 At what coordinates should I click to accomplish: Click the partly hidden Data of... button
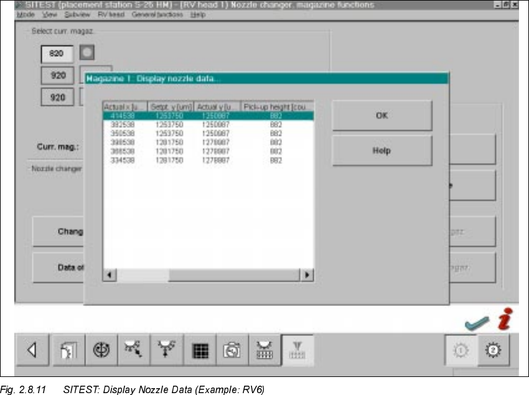tap(58, 267)
